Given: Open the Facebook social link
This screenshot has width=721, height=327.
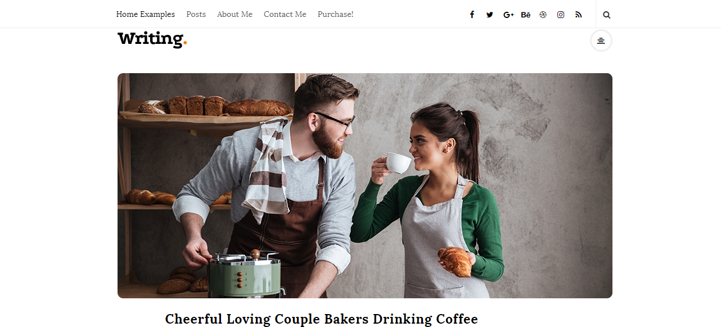Looking at the screenshot, I should point(472,15).
